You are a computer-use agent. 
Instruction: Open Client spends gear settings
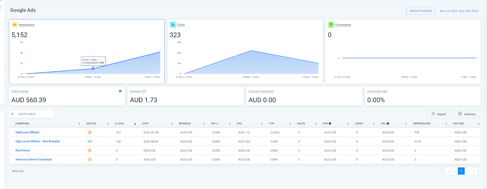click(120, 91)
